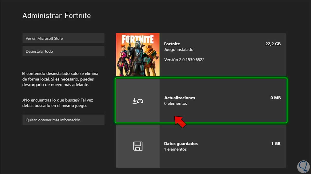Select the Datos guardados floppy disk icon
Image resolution: width=311 pixels, height=174 pixels.
(x=138, y=146)
